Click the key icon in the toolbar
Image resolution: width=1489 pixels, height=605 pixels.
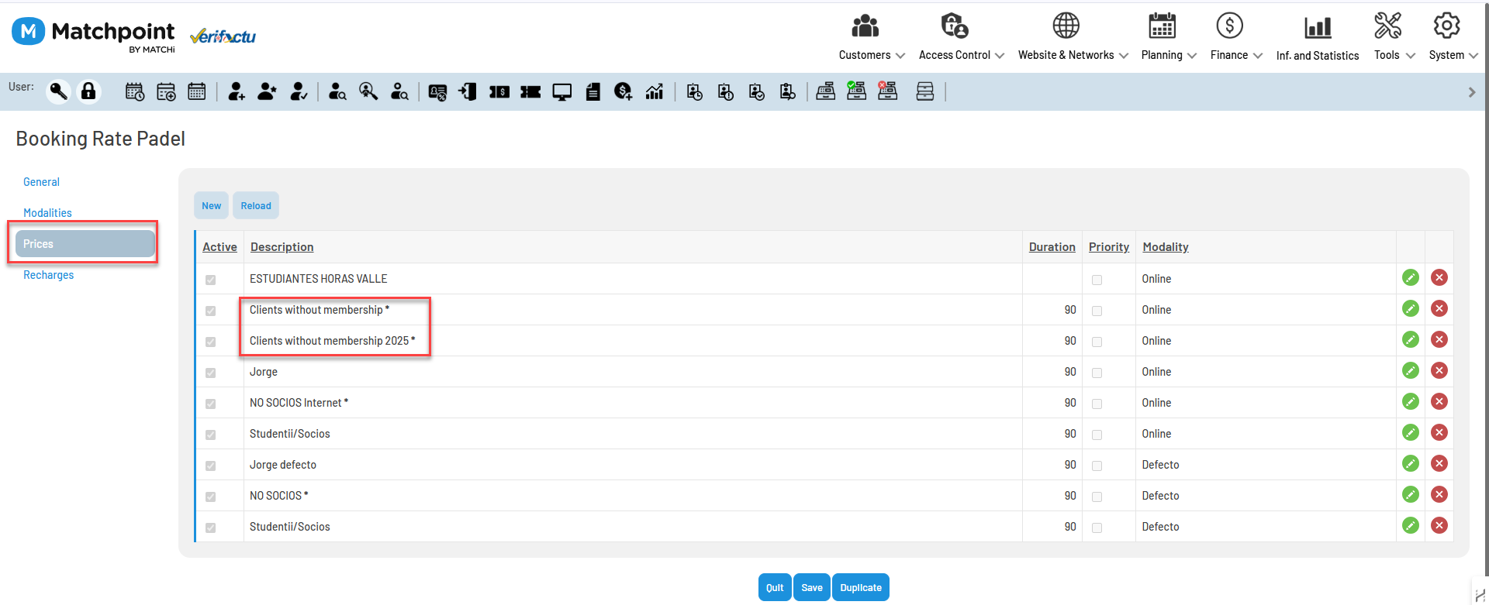[x=58, y=91]
